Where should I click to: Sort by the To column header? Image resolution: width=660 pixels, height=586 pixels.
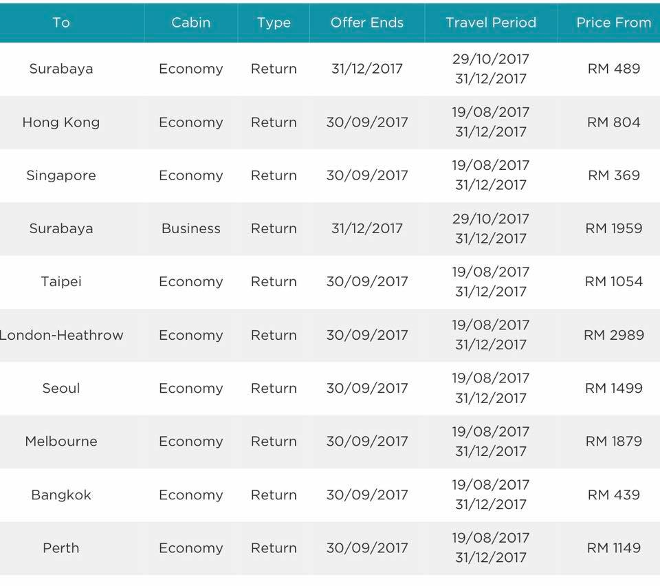61,22
